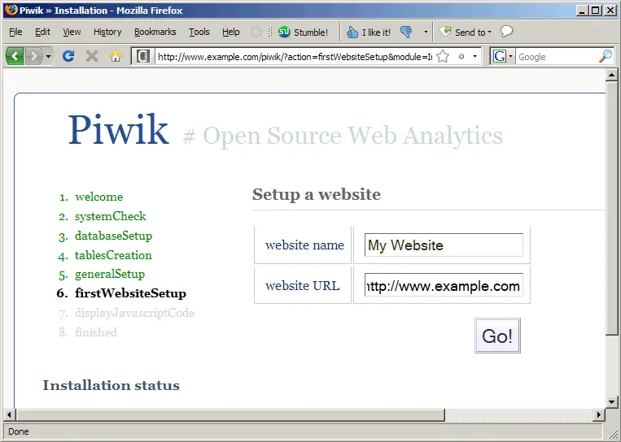This screenshot has width=621, height=442.
Task: Click the tablesCreation step text
Action: (x=113, y=255)
